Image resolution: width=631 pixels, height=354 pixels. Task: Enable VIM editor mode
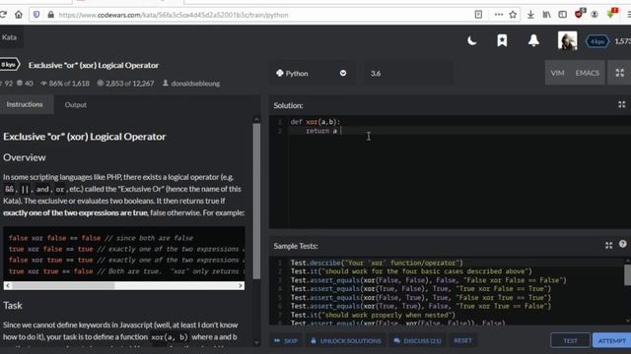[557, 73]
